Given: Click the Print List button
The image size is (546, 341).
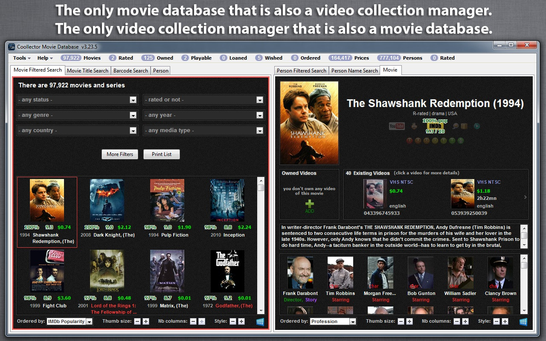Looking at the screenshot, I should pyautogui.click(x=162, y=154).
